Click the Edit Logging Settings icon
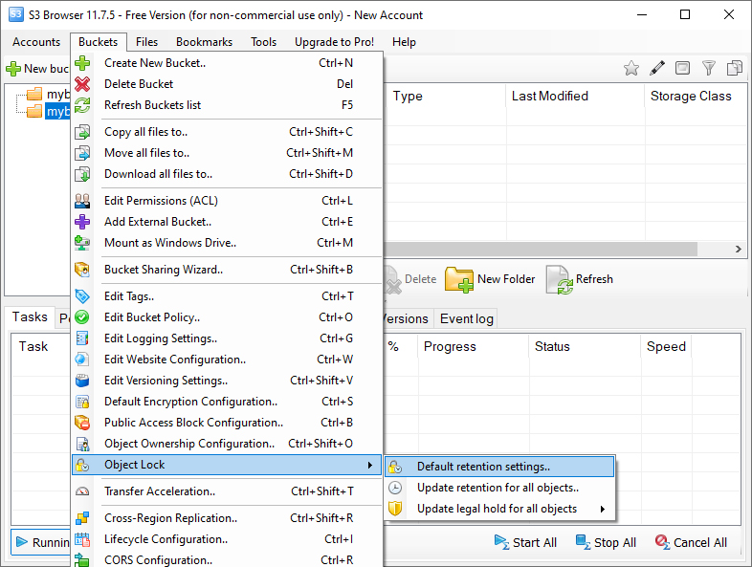Viewport: 752px width, 567px height. pos(82,338)
